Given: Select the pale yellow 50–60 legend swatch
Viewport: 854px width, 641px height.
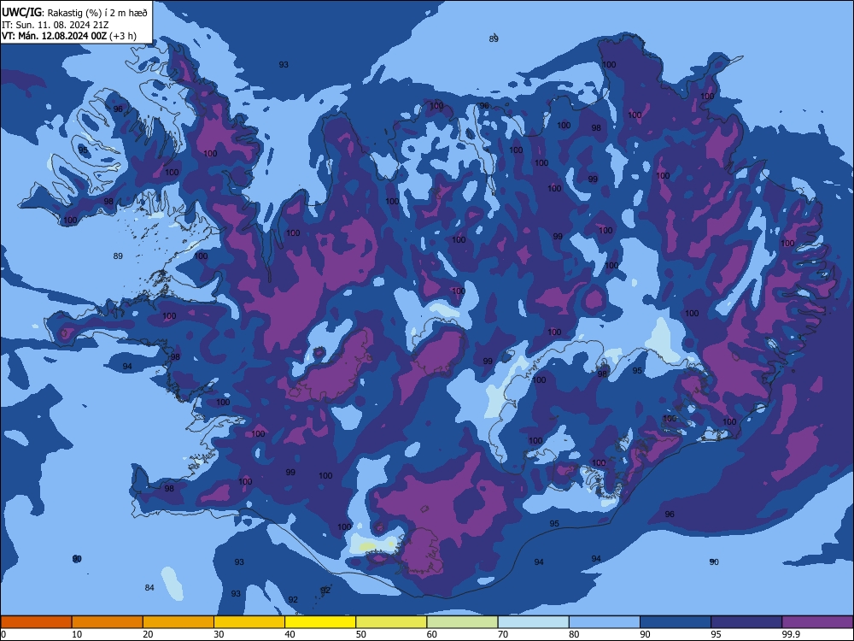Looking at the screenshot, I should coord(391,622).
